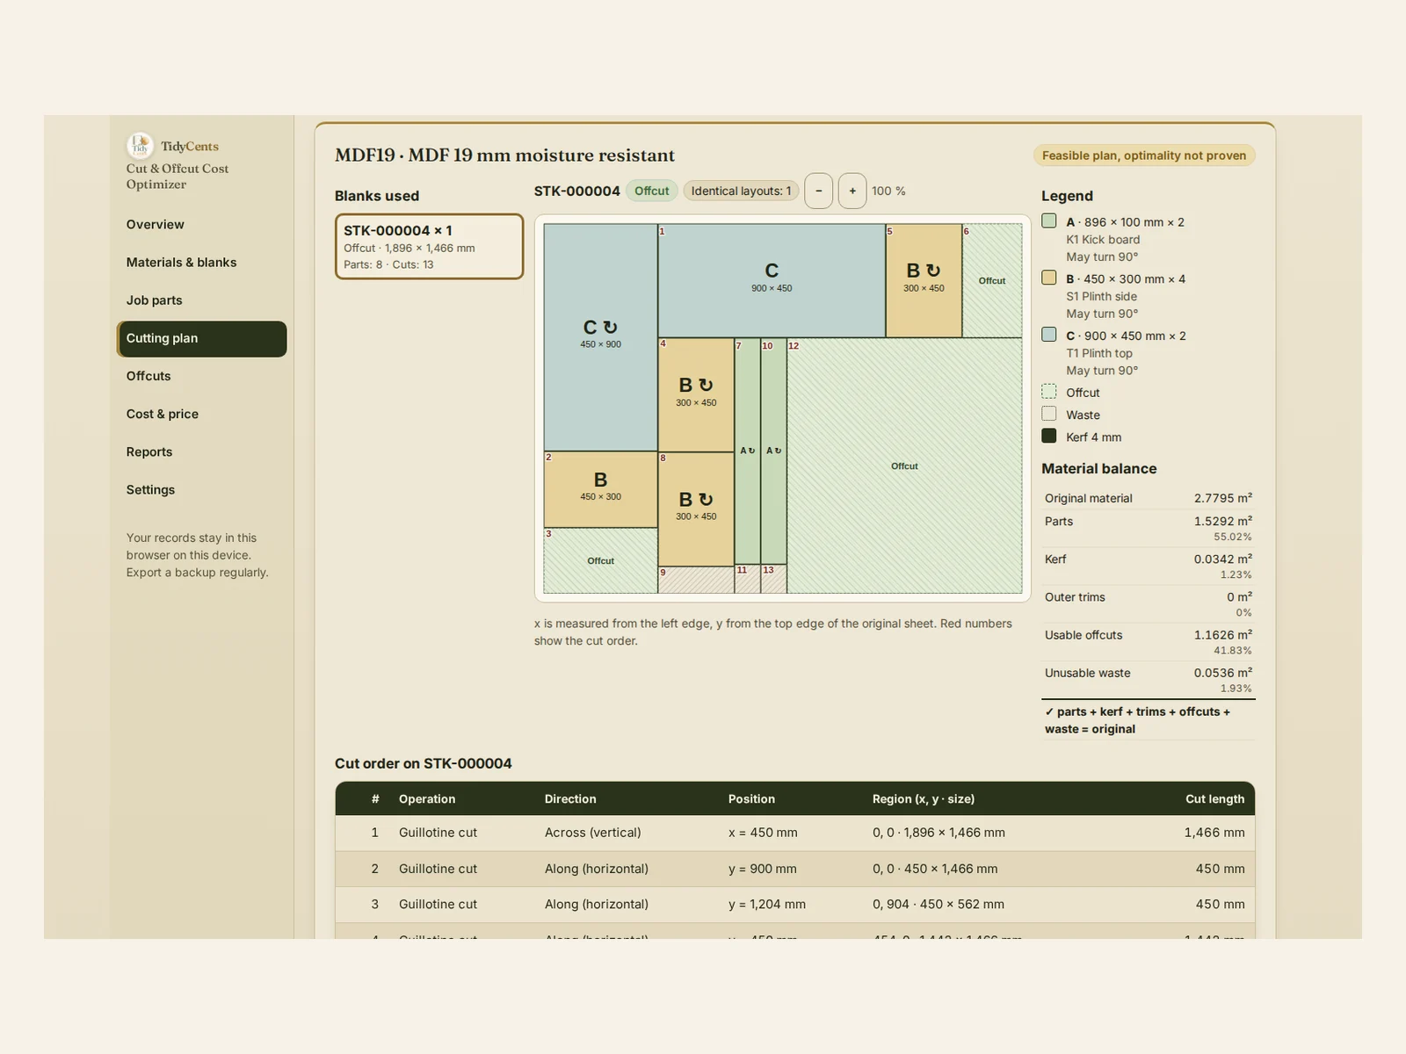Click the Kerf 4 mm legend swatch
This screenshot has width=1406, height=1054.
[1049, 436]
